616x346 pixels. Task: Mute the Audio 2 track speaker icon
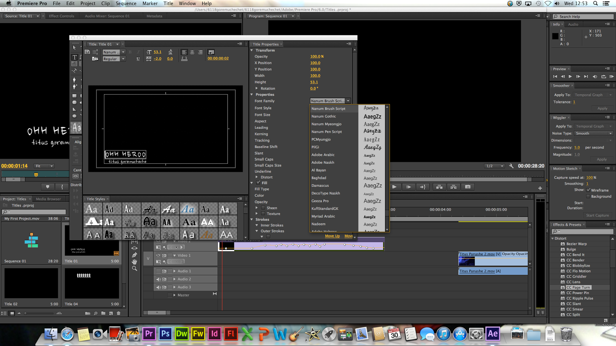point(159,279)
